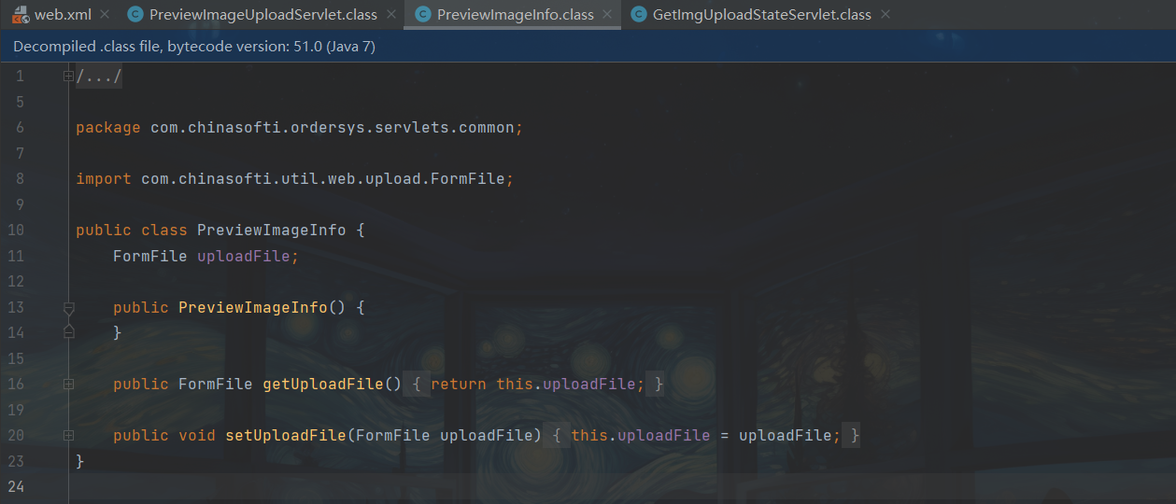Open the PreviewImageUploadServlet.class tab
This screenshot has width=1176, height=504.
262,15
